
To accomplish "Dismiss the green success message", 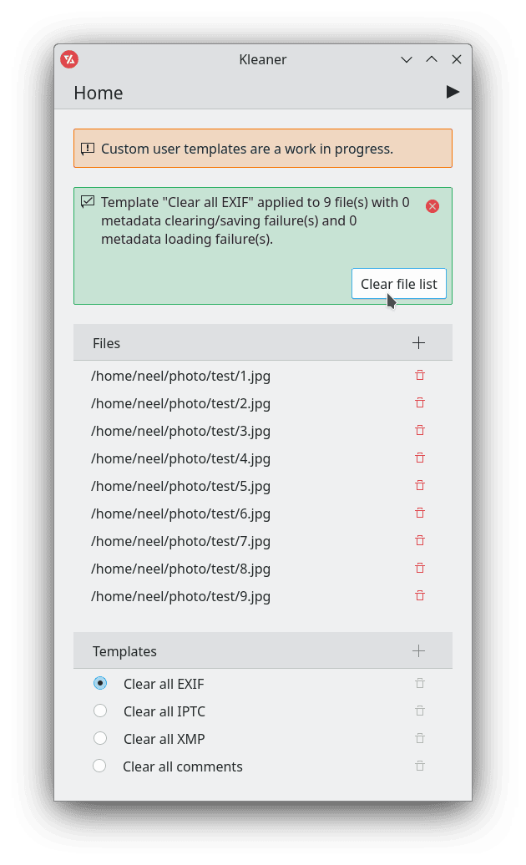I will [432, 206].
